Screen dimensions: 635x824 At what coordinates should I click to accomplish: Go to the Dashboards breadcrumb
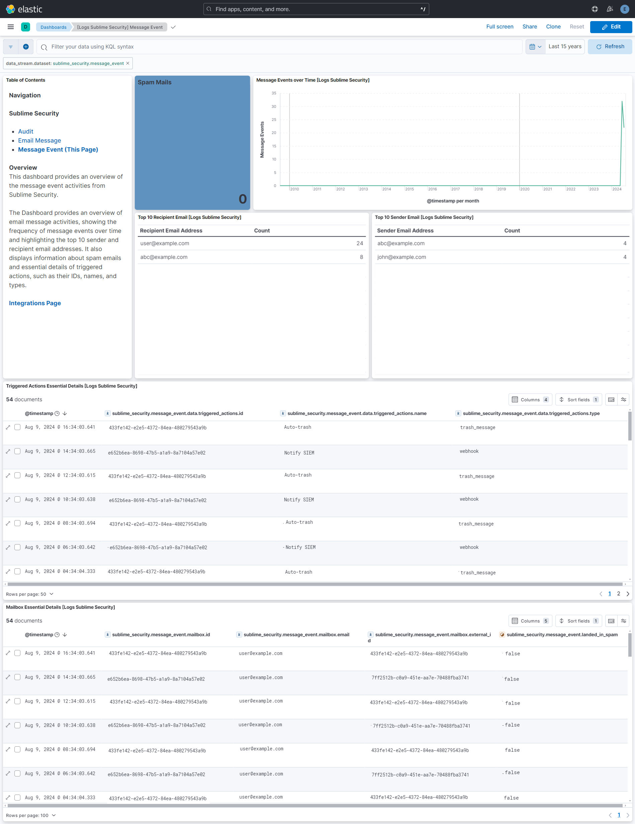[x=54, y=27]
